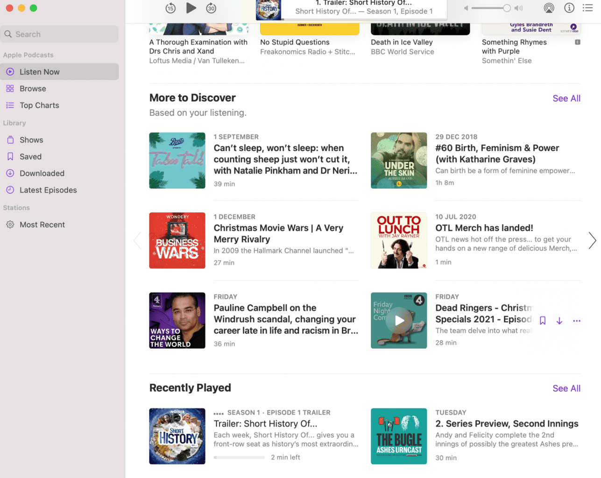Screen dimensions: 601x478
Task: Adjust the volume slider
Action: coord(491,8)
